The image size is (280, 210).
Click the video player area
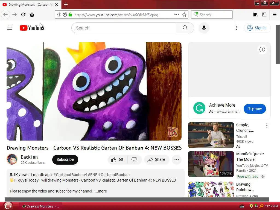pos(94,91)
